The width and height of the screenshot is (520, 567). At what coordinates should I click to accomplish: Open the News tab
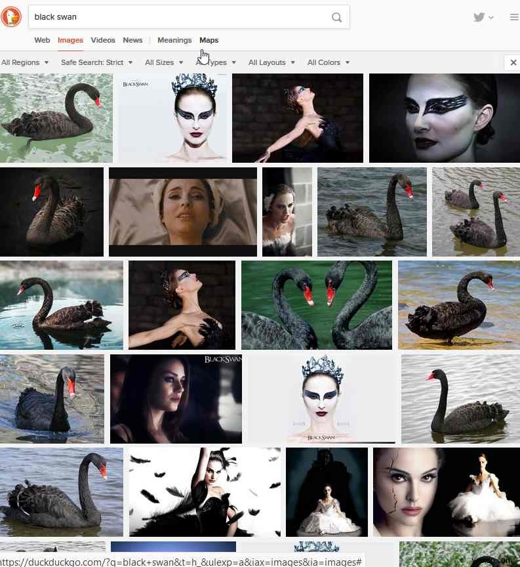(x=132, y=40)
